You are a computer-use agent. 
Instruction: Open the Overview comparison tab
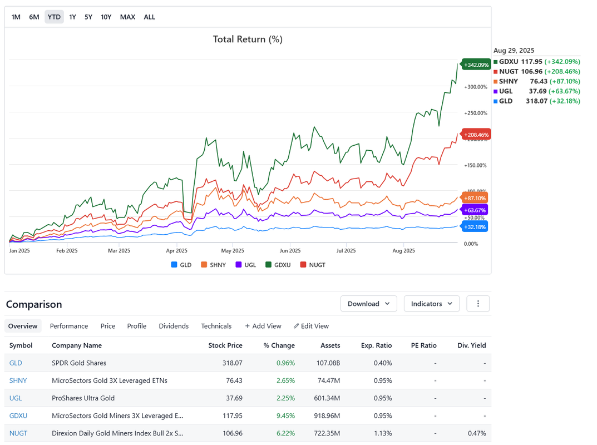pyautogui.click(x=23, y=326)
